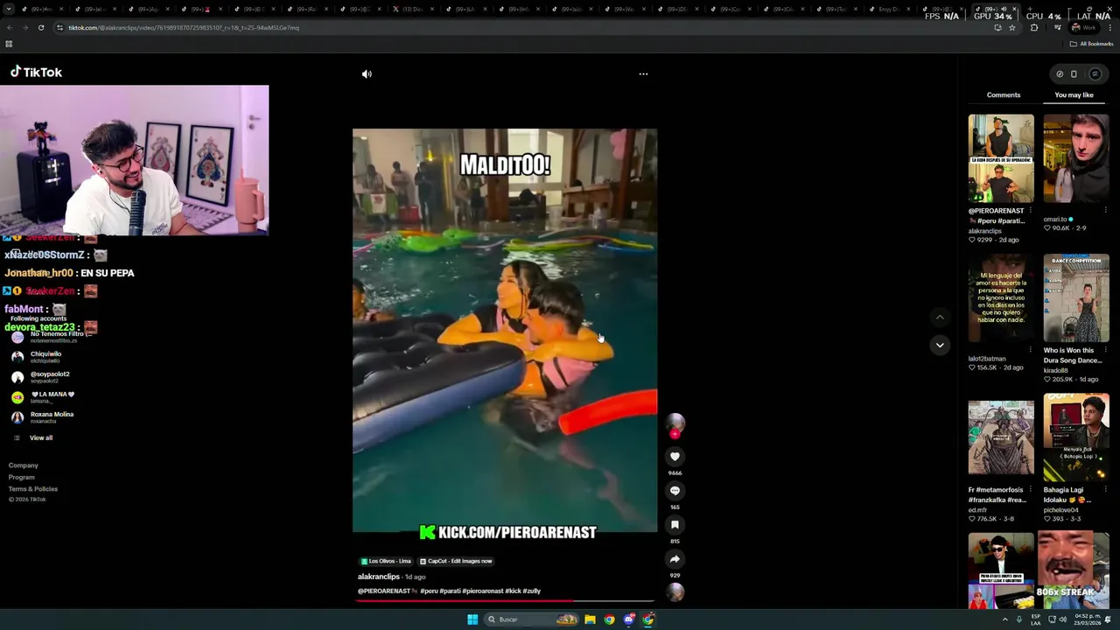Switch to the You may like tab
Viewport: 1120px width, 630px height.
(x=1074, y=94)
